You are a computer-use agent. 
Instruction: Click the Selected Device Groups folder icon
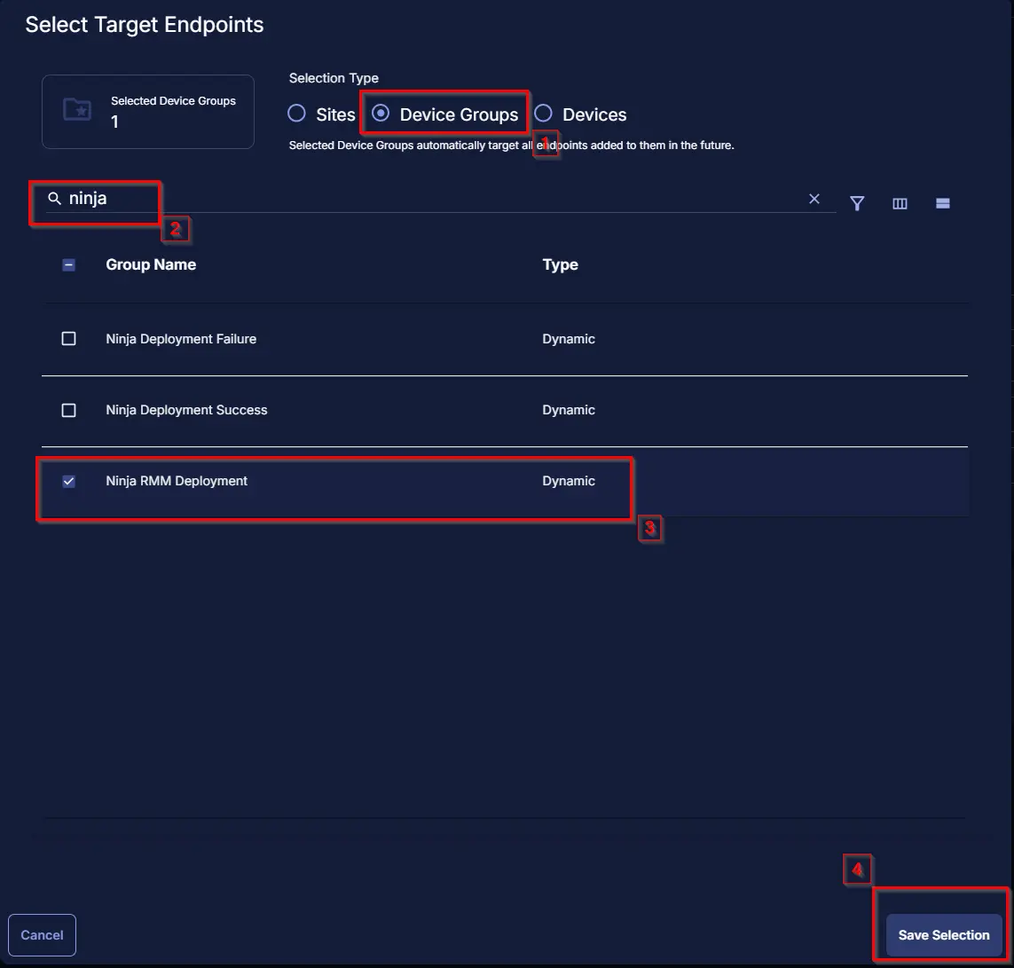coord(77,109)
